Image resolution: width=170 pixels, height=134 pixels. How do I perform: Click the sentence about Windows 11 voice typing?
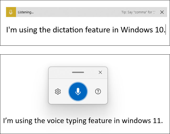coord(83,121)
